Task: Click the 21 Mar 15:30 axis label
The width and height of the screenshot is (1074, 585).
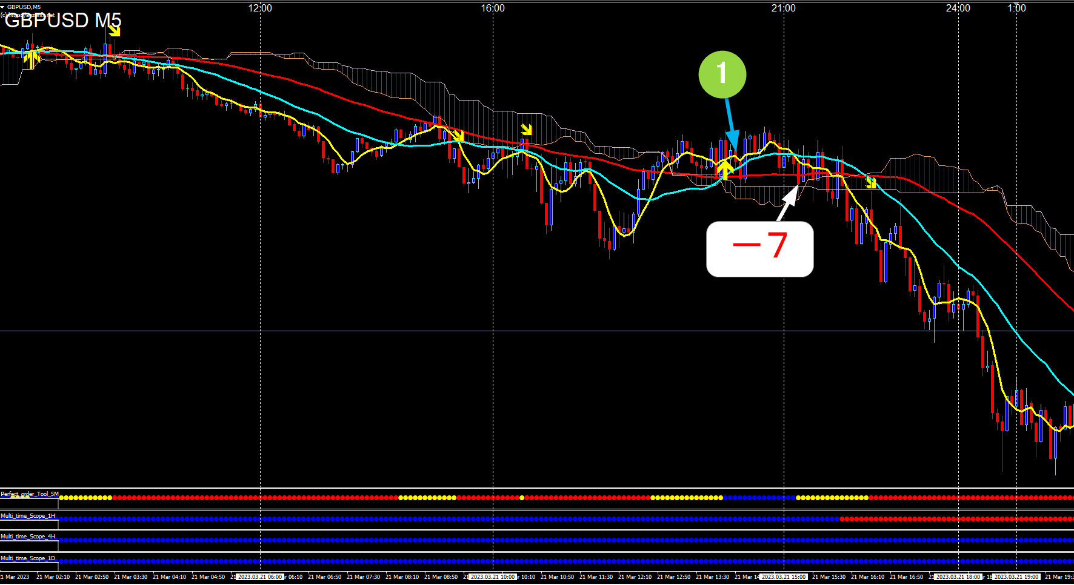Action: click(829, 577)
